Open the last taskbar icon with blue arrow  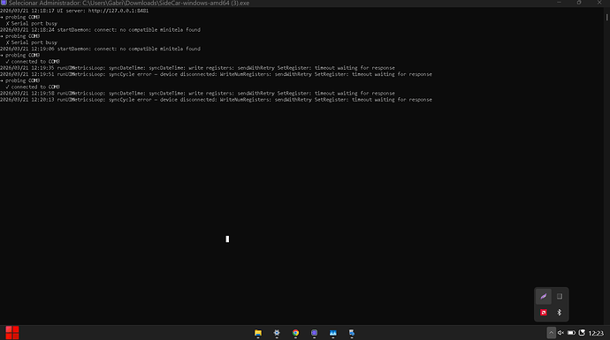352,333
